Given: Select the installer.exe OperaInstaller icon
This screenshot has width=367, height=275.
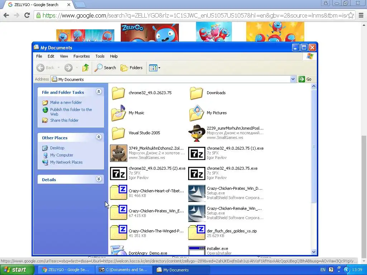Looking at the screenshot, I should (x=197, y=250).
